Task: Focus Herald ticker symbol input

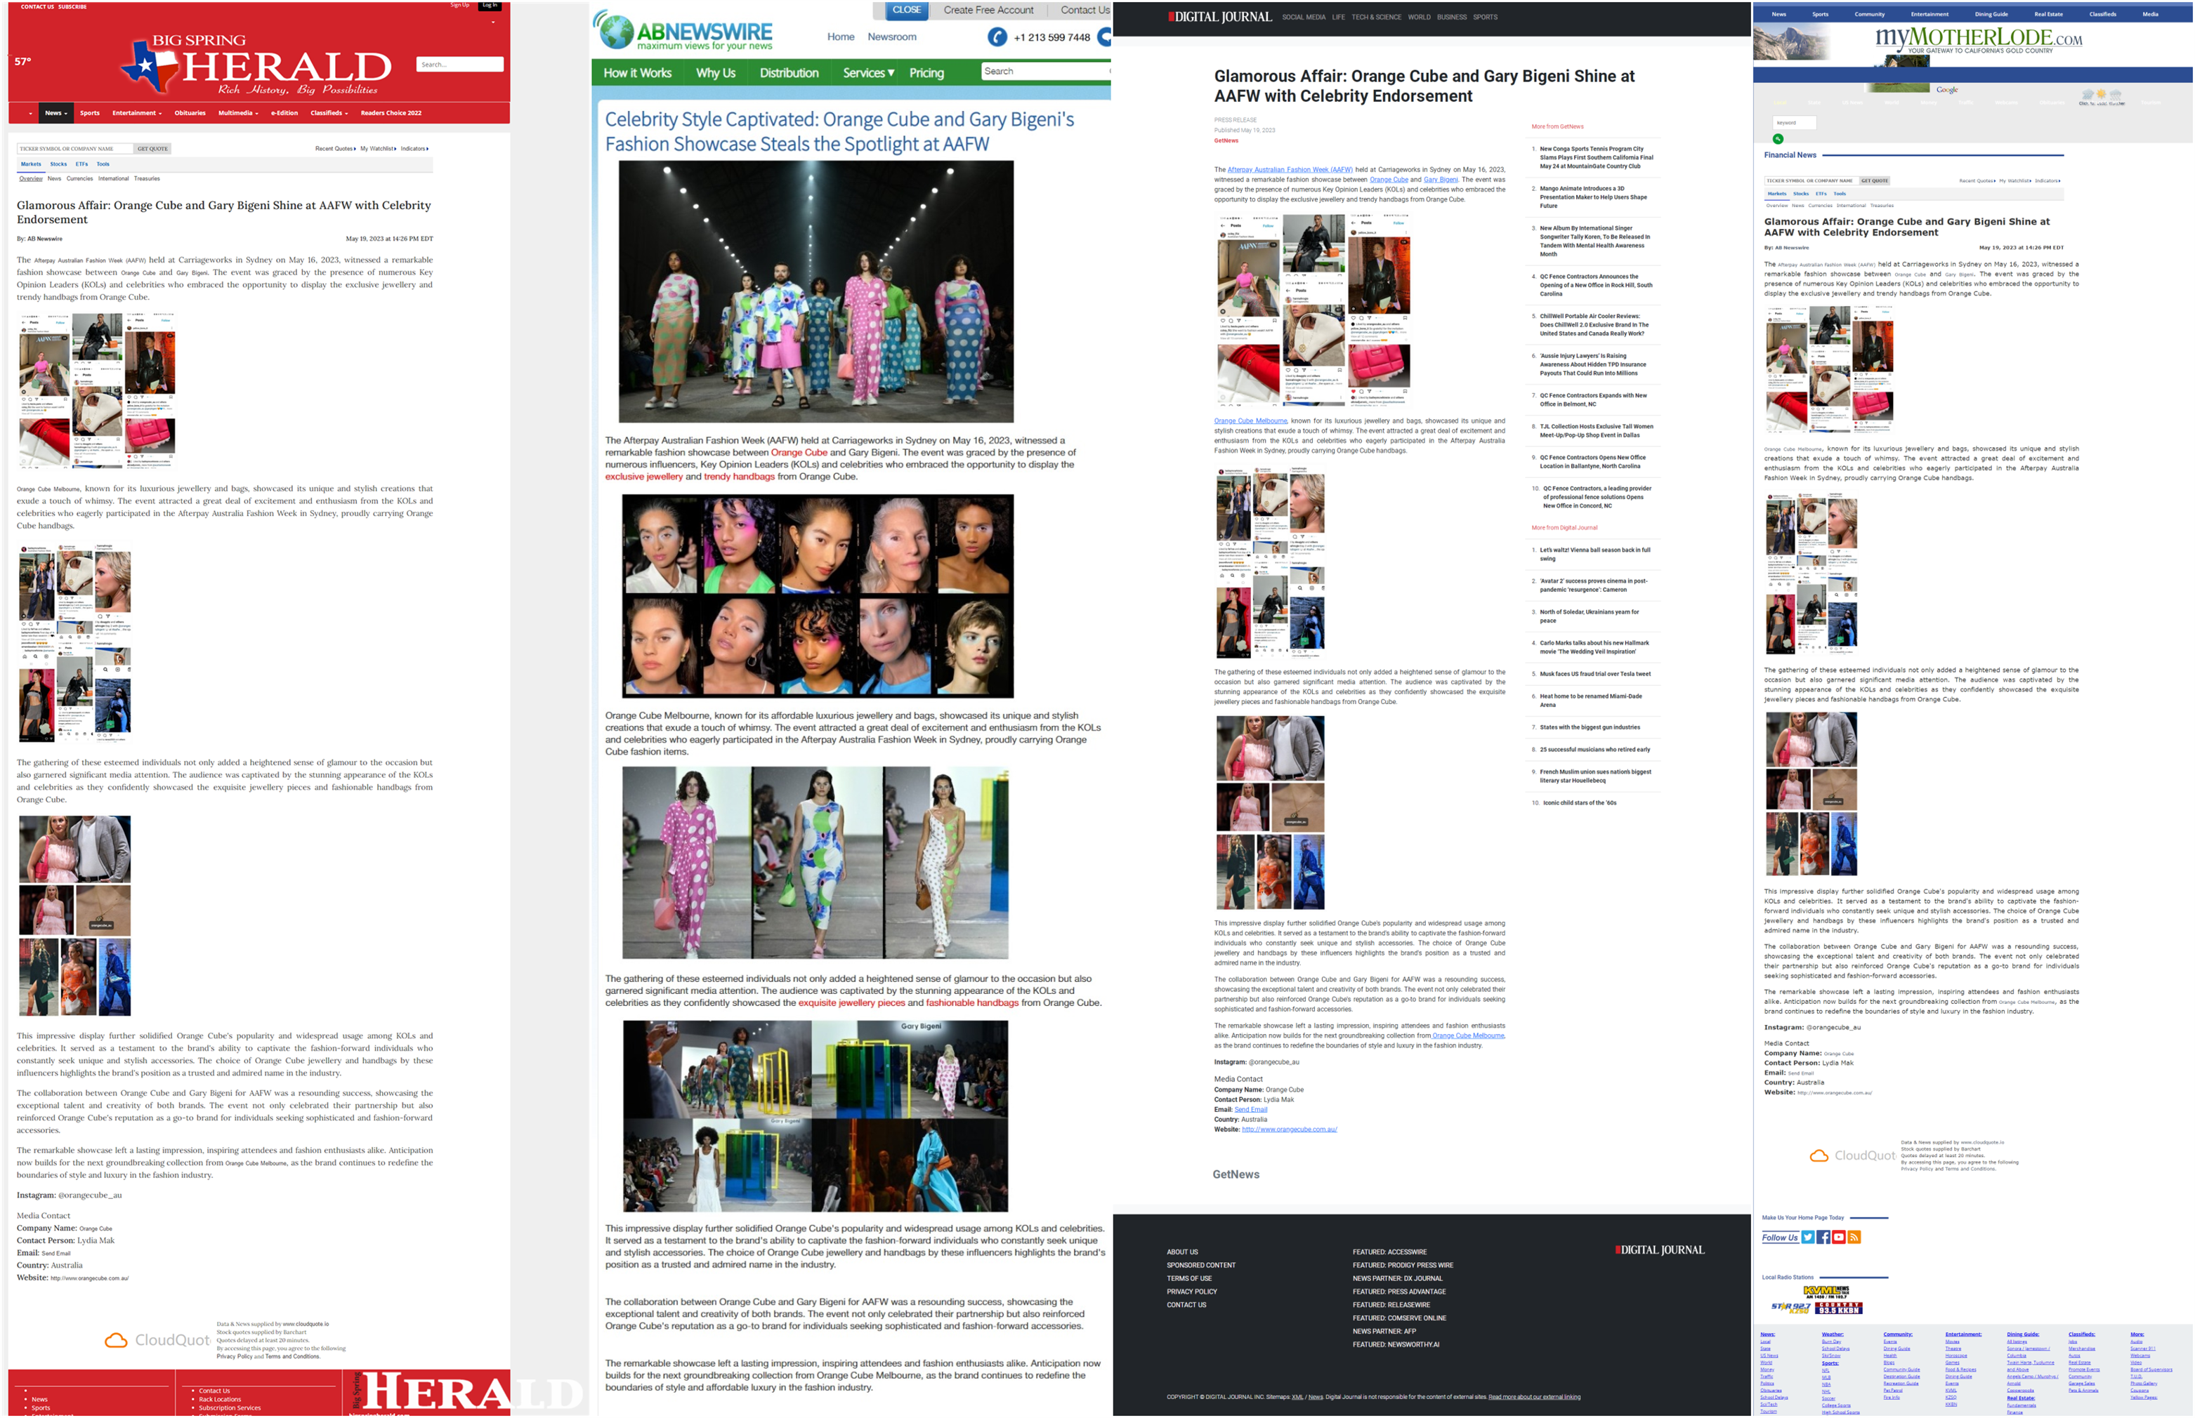Action: click(74, 148)
